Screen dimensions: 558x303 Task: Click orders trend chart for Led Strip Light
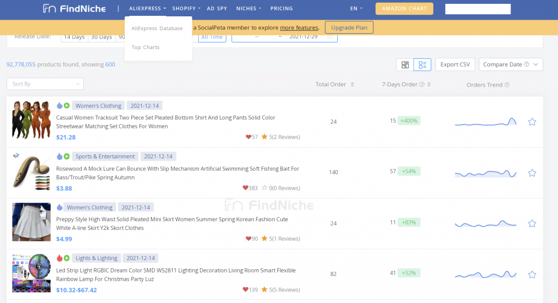pyautogui.click(x=486, y=275)
